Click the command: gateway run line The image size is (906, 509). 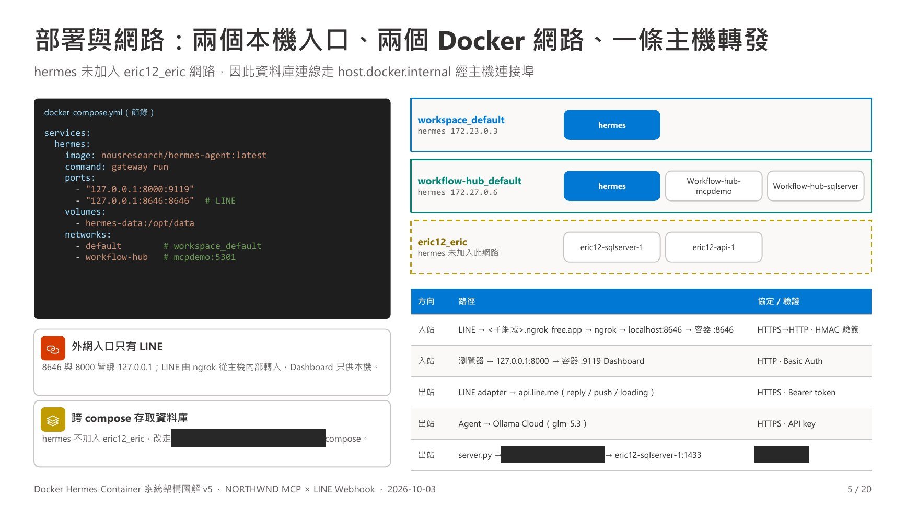(117, 167)
